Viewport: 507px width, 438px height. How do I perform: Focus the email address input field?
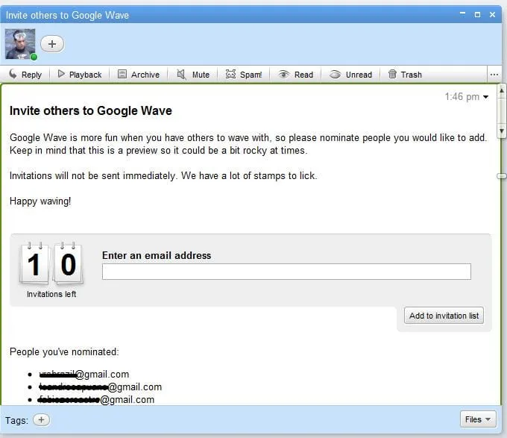click(286, 272)
